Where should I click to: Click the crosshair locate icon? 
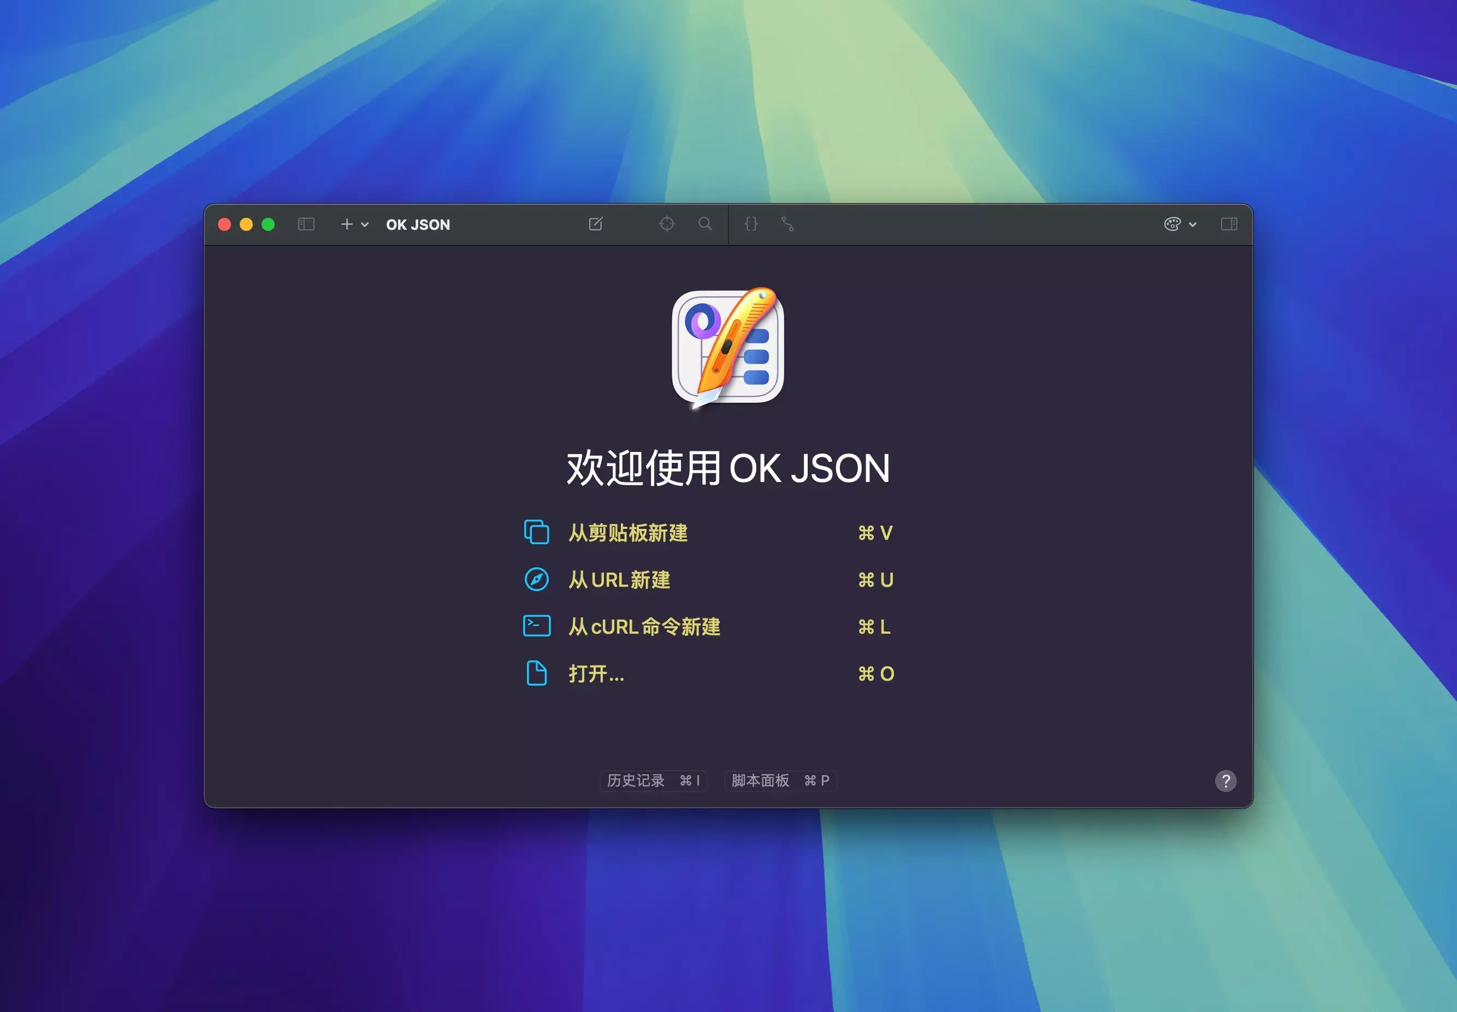tap(667, 224)
